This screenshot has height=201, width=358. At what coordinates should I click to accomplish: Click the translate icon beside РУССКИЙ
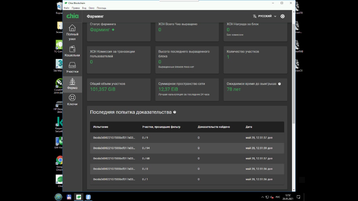(x=255, y=16)
